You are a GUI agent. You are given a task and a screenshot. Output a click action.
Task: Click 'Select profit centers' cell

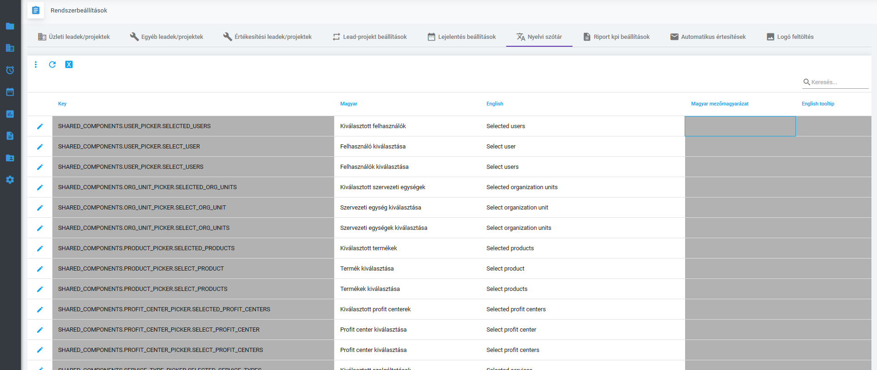point(583,350)
